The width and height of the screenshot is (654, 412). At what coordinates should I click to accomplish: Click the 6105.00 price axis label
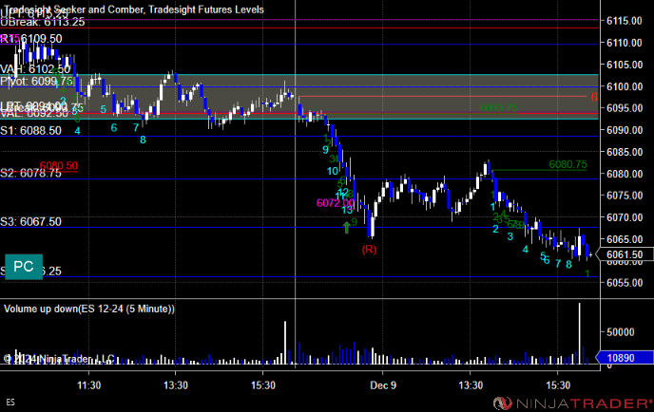624,65
